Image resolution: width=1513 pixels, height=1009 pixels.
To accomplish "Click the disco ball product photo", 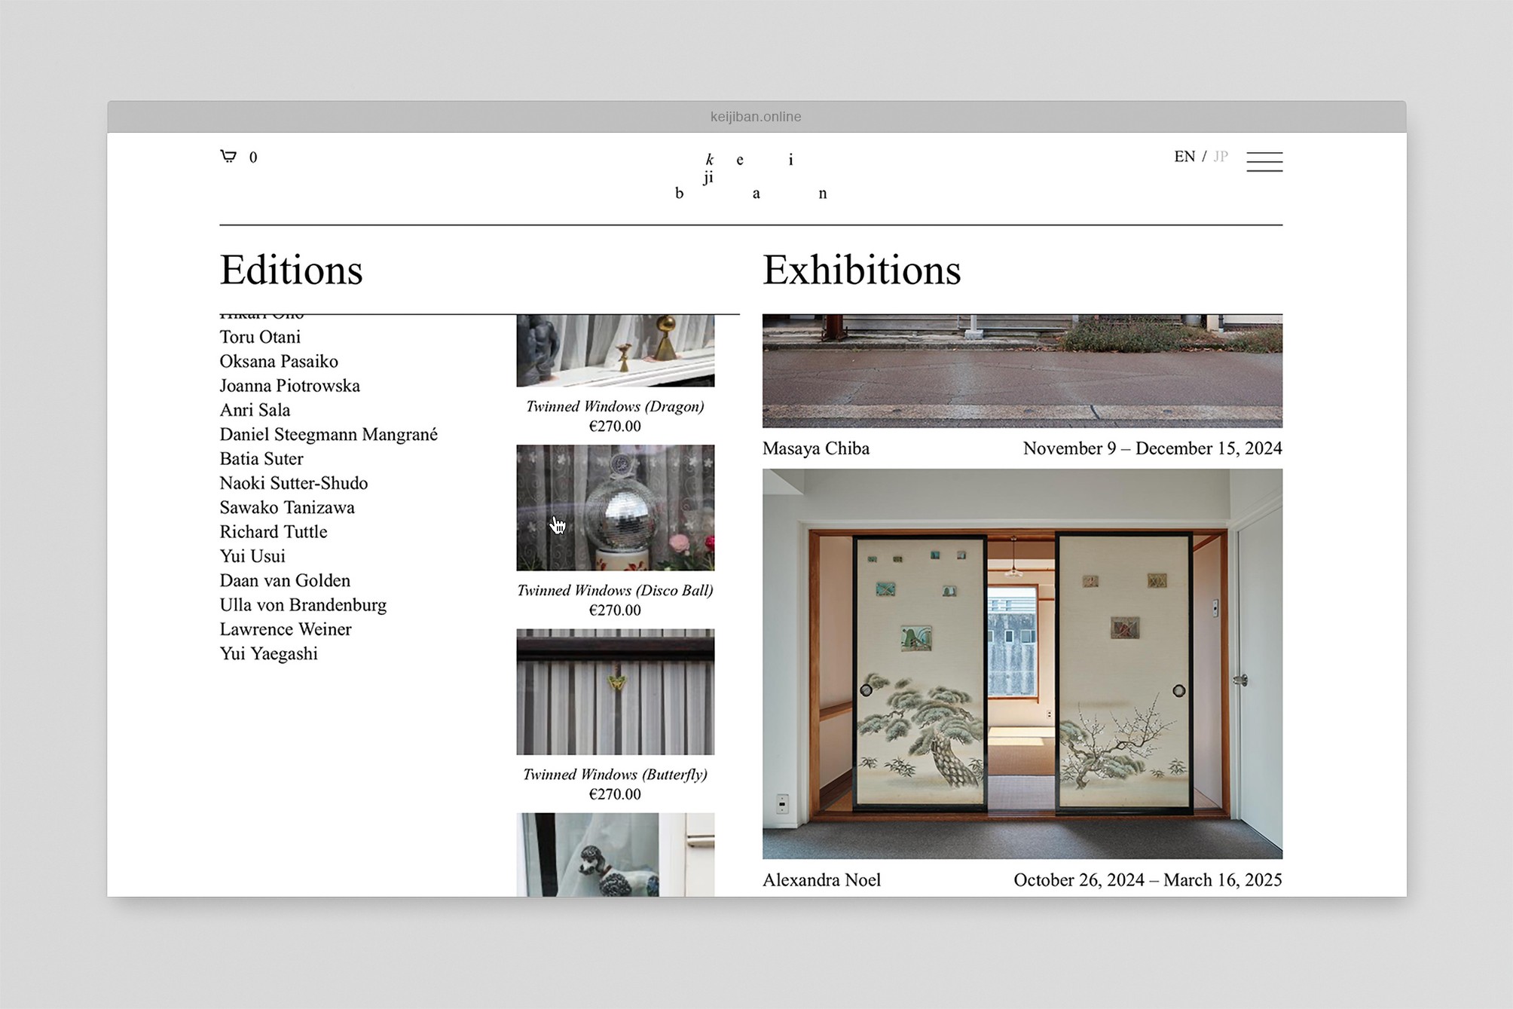I will coord(615,507).
